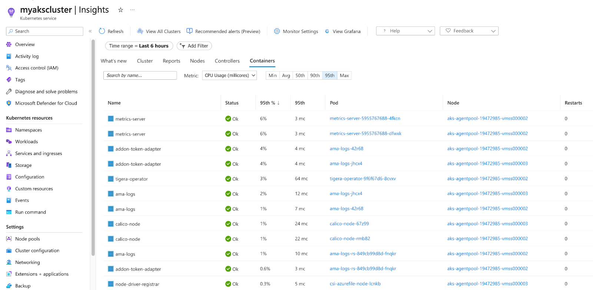The image size is (593, 290).
Task: Click the Configuration icon
Action: (x=9, y=177)
